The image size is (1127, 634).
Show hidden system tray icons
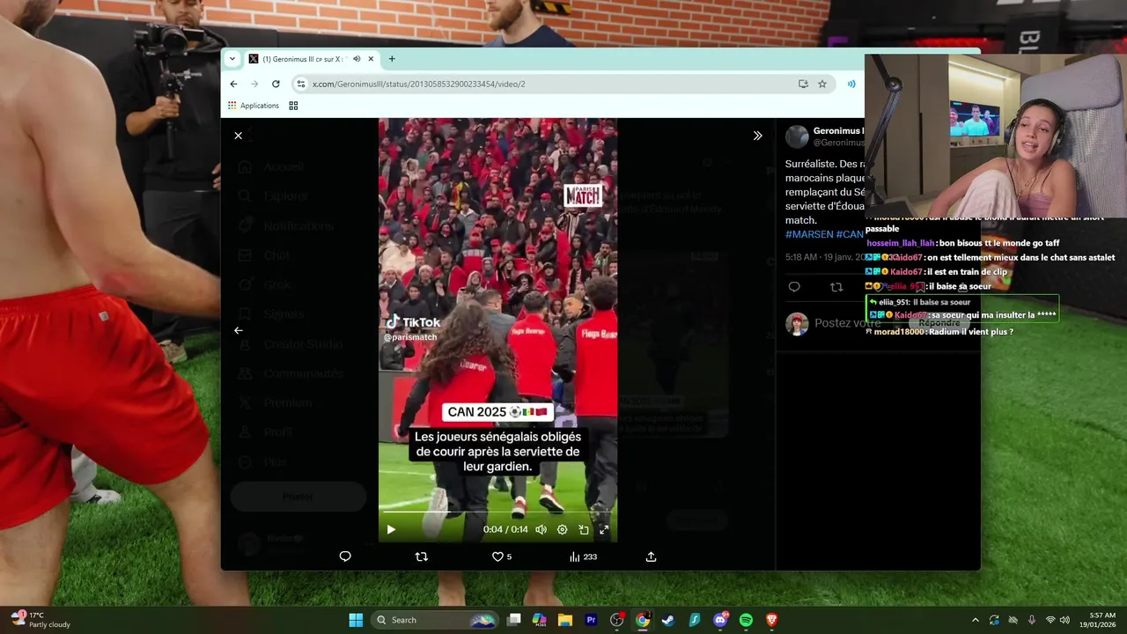point(975,620)
